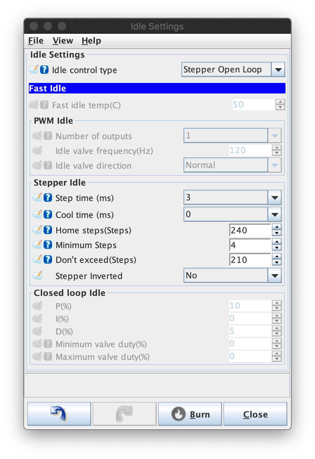
Task: Open the Idle control type dropdown
Action: (x=278, y=70)
